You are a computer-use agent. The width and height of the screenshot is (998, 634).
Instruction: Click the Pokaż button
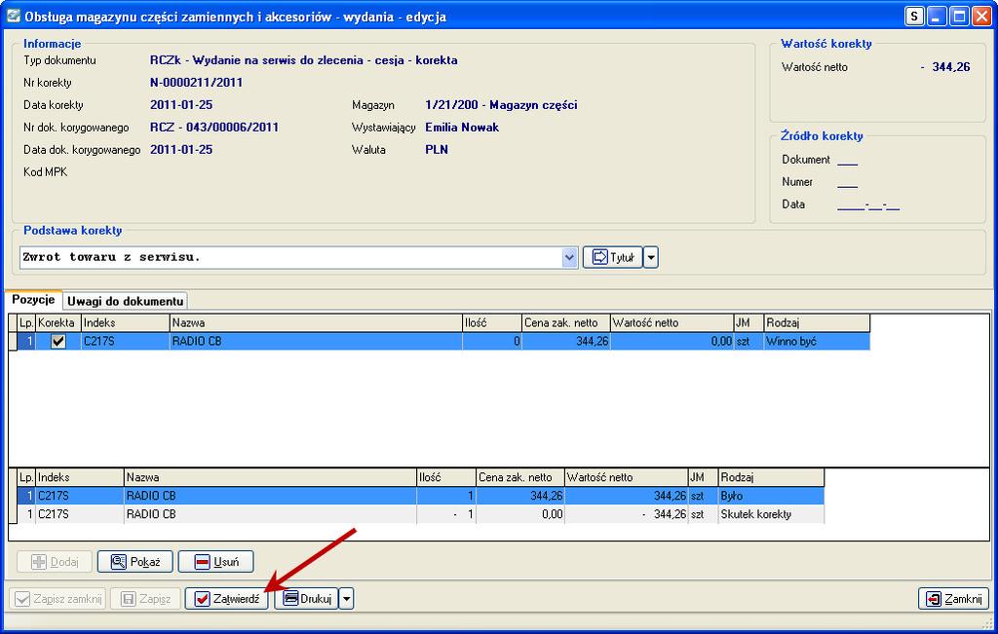point(134,562)
